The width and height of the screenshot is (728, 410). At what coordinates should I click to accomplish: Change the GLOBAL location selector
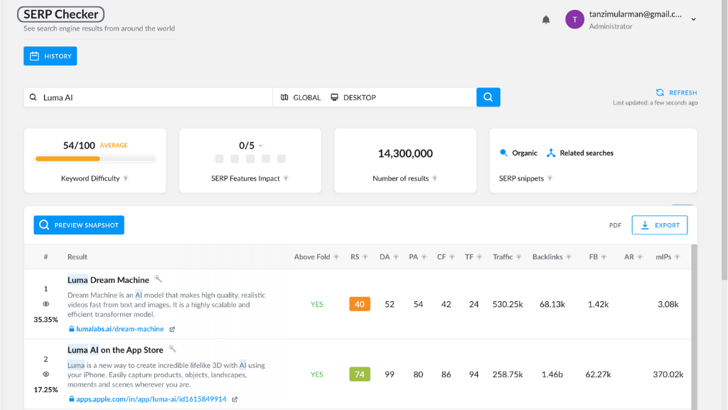coord(301,97)
